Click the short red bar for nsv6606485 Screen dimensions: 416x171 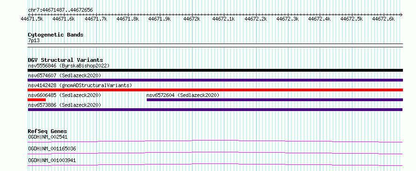[x=36, y=100]
